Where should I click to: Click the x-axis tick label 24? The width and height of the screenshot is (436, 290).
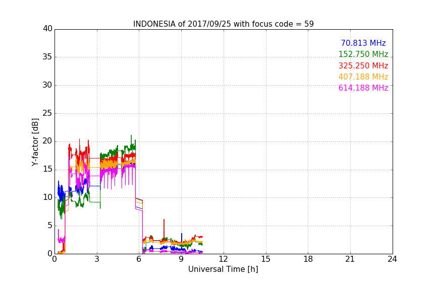392,259
